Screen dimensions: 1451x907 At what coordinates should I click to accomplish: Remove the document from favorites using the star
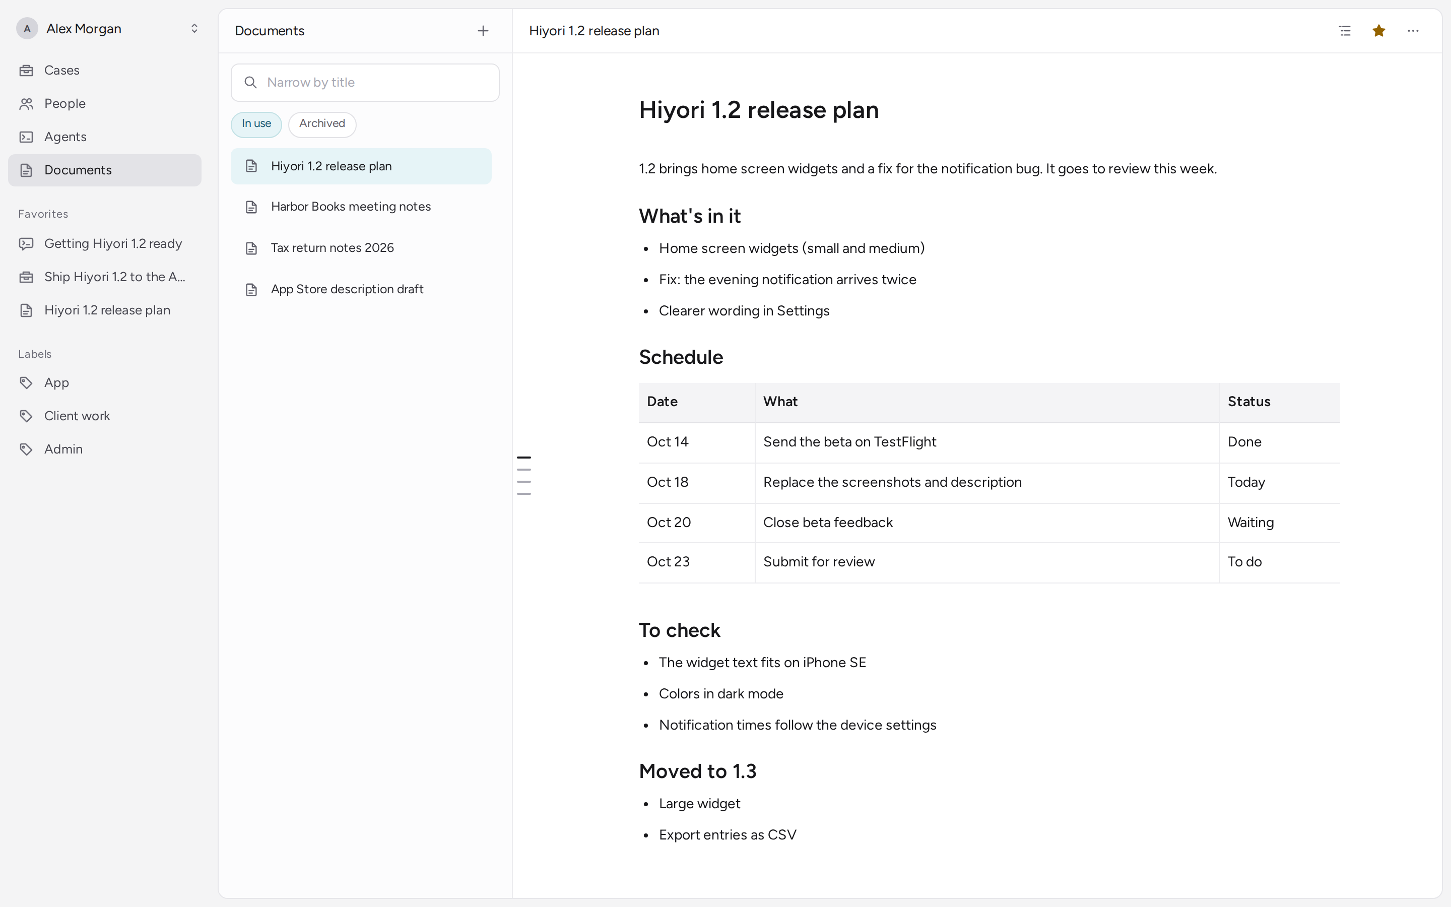point(1378,31)
